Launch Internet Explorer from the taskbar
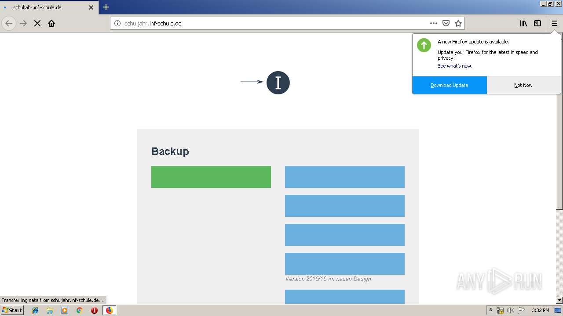The width and height of the screenshot is (563, 316). [35, 310]
